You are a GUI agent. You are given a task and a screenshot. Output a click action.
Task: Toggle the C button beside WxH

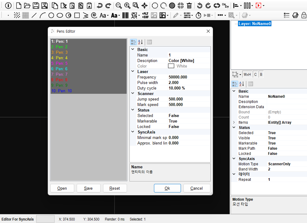click(255, 74)
